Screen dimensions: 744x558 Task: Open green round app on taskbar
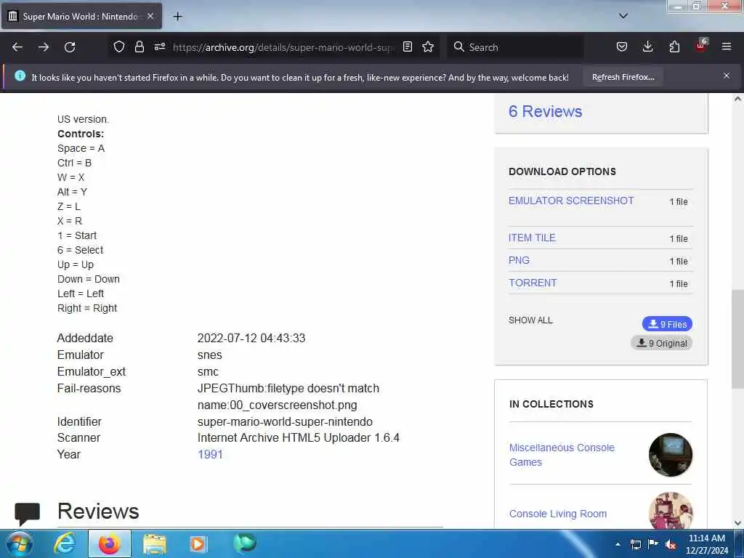click(x=245, y=543)
